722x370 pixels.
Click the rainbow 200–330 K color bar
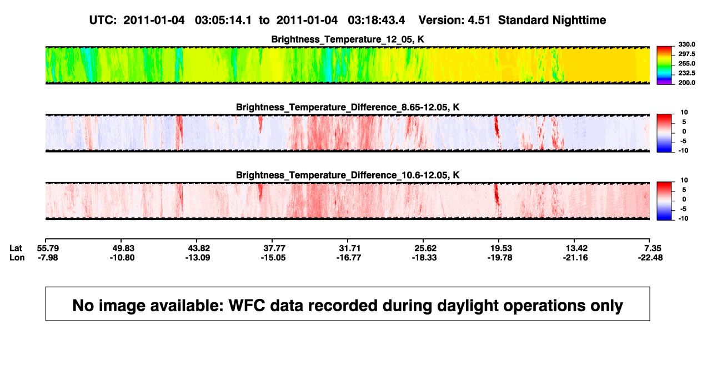click(x=664, y=65)
